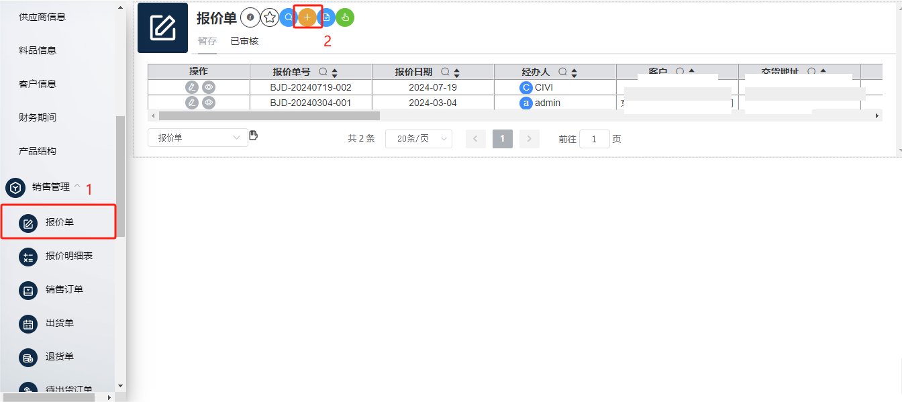
Task: Click the 销售管理 cube icon
Action: (x=15, y=187)
